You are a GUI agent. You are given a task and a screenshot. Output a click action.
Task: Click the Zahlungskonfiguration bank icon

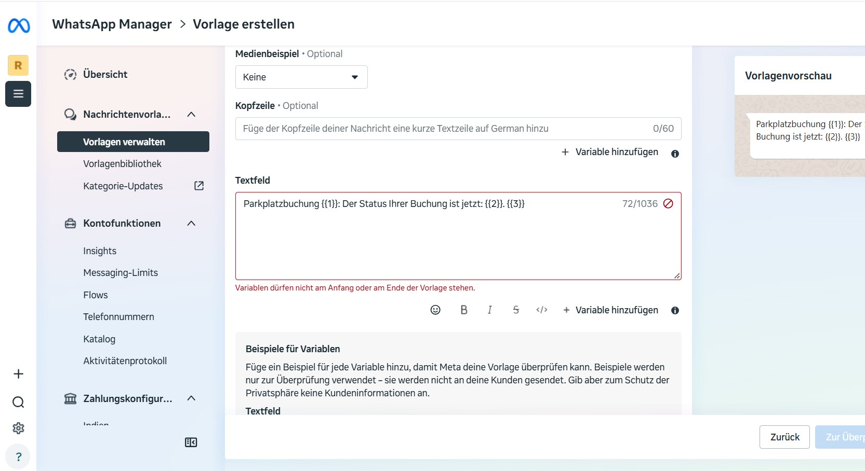click(x=70, y=398)
